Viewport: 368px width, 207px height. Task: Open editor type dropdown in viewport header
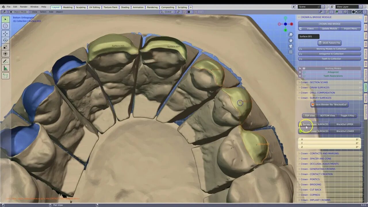pos(4,12)
